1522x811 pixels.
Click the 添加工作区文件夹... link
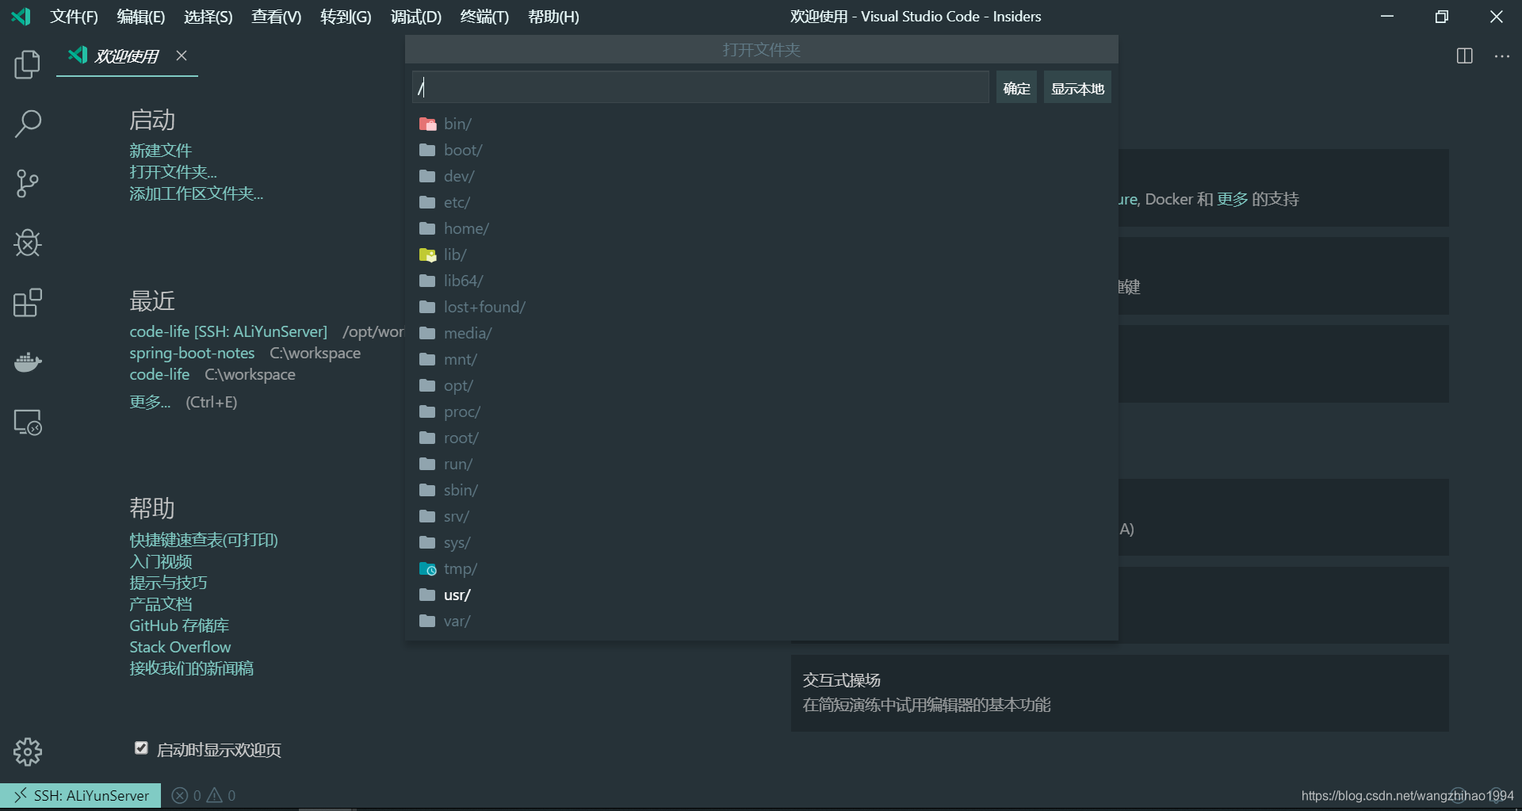tap(197, 193)
